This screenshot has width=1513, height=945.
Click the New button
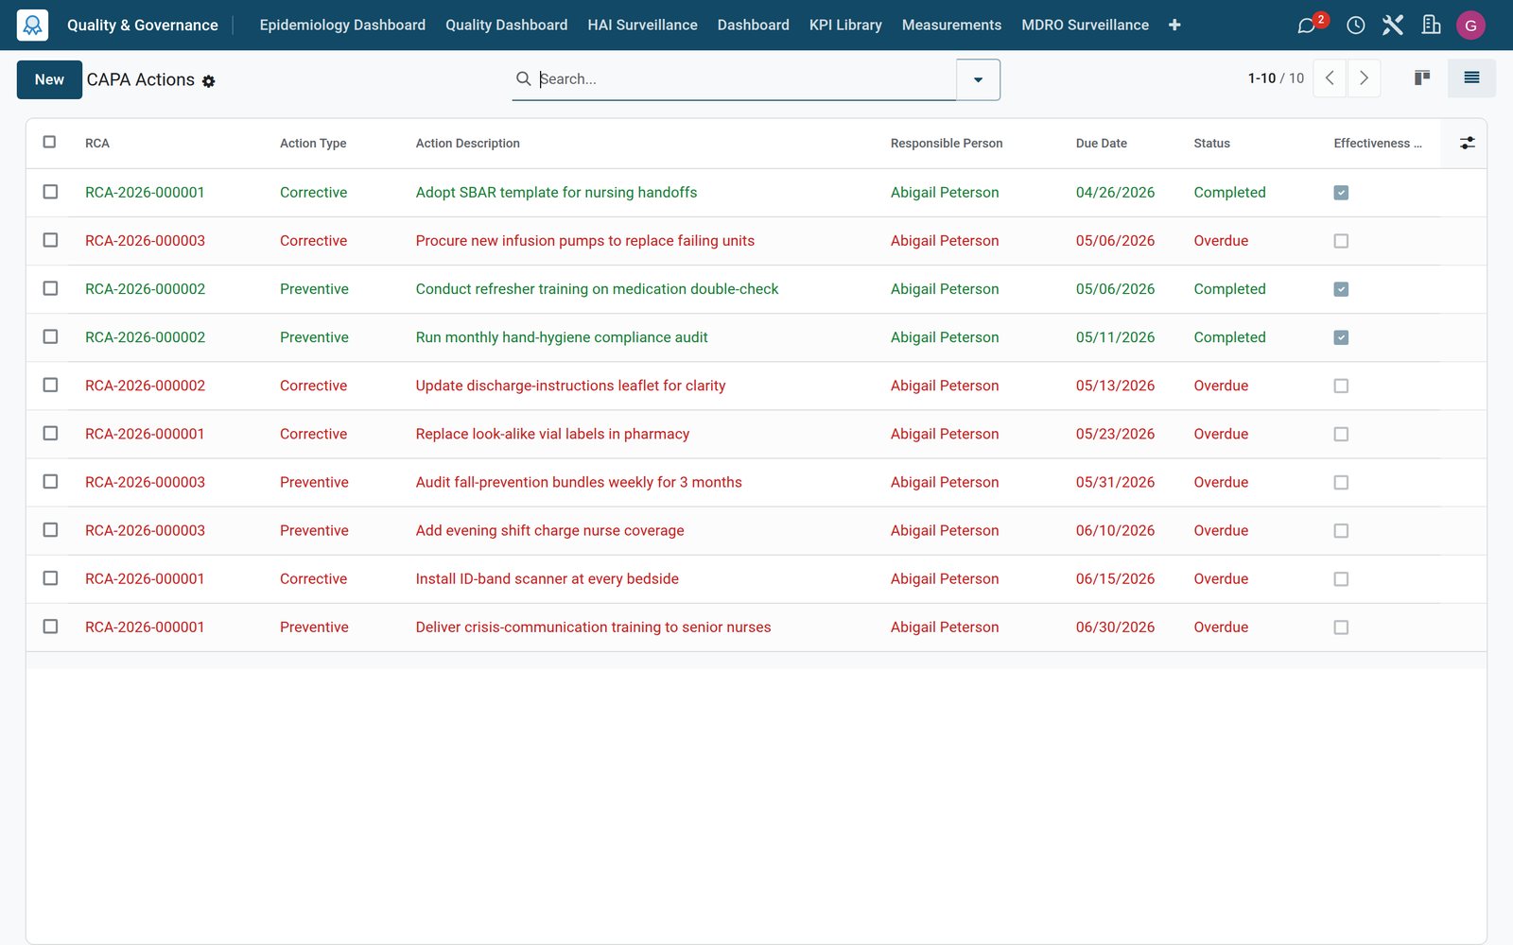coord(49,79)
